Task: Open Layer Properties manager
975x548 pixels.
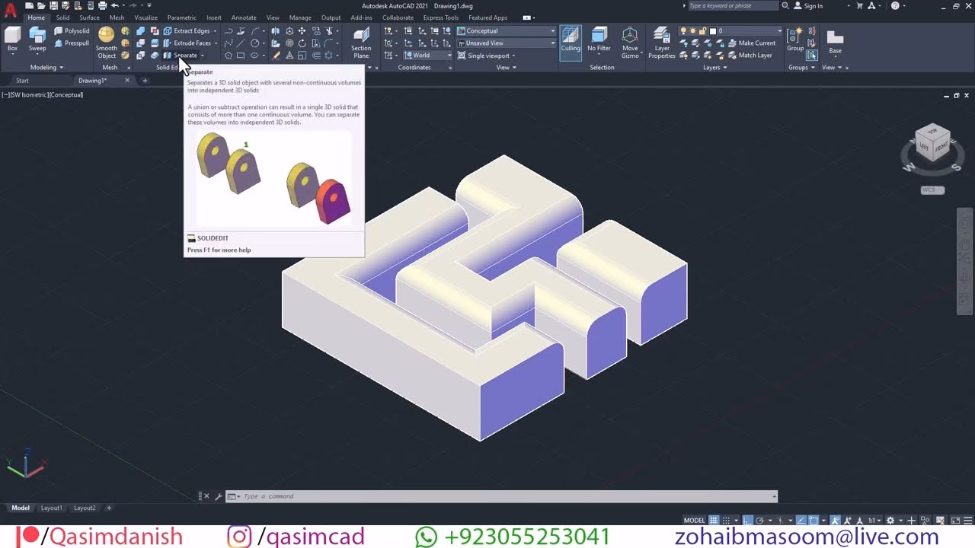Action: tap(661, 43)
